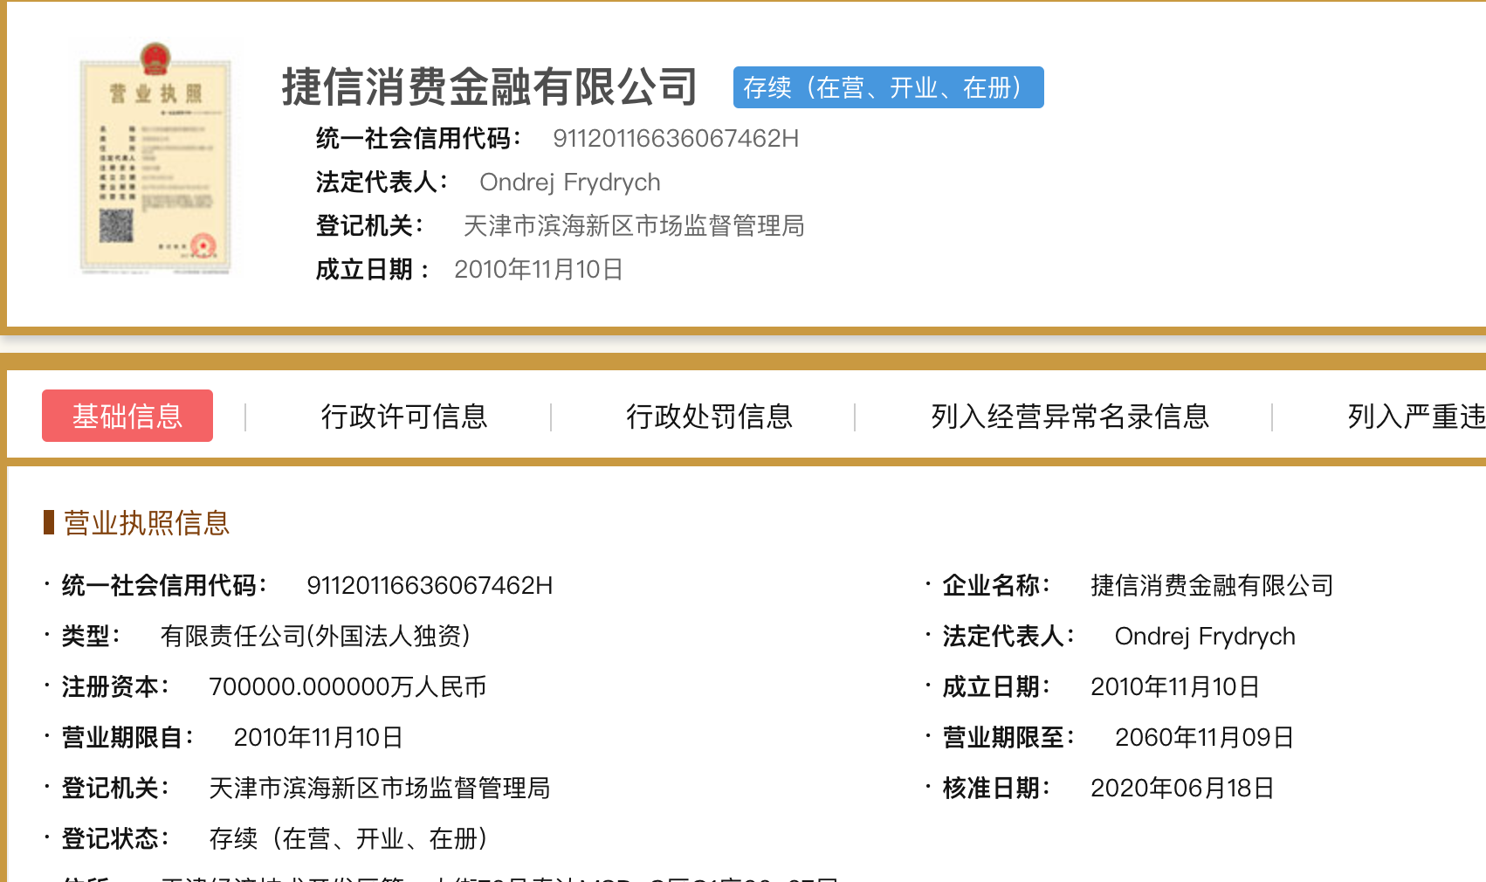Screen dimensions: 1486x882
Task: Open the 行政处罚信息 tab
Action: point(709,417)
